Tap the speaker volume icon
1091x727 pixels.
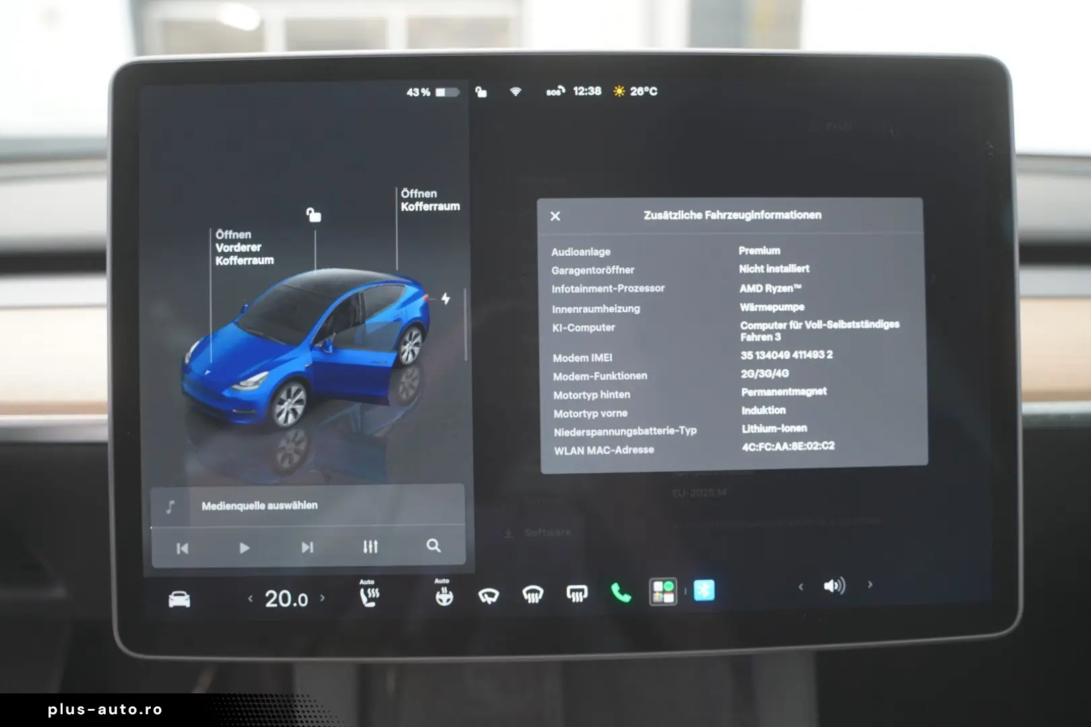click(x=835, y=586)
